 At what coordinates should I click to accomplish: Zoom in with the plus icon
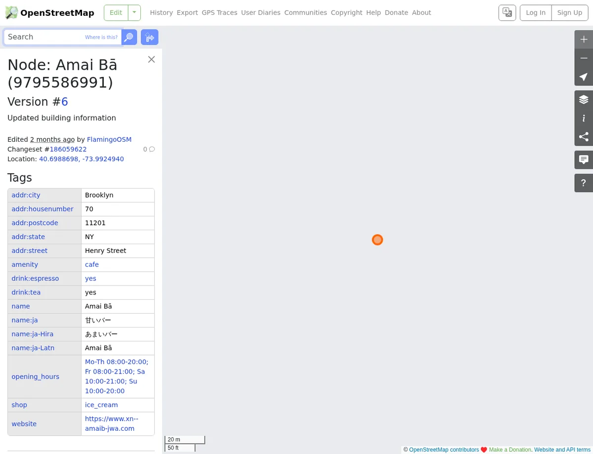click(x=584, y=40)
